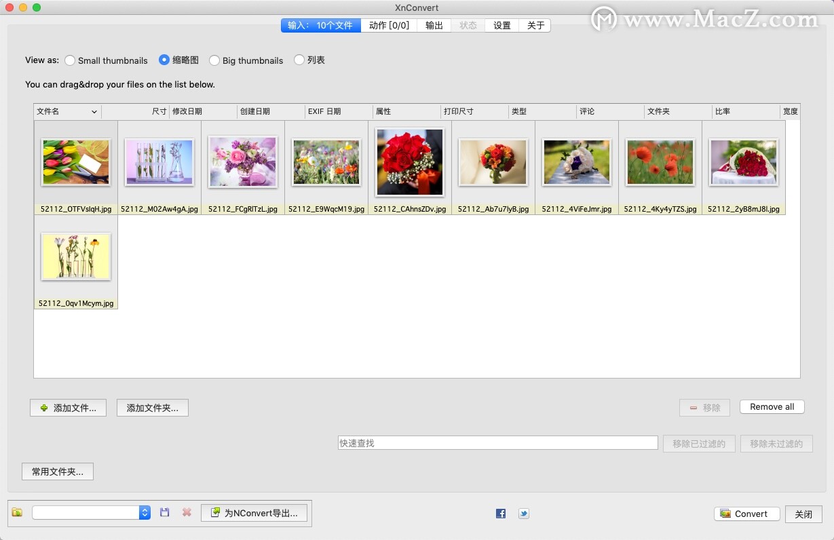Select the tulips thumbnail 52112_OTFVsIqH.jpg
The image size is (834, 540).
coord(76,162)
